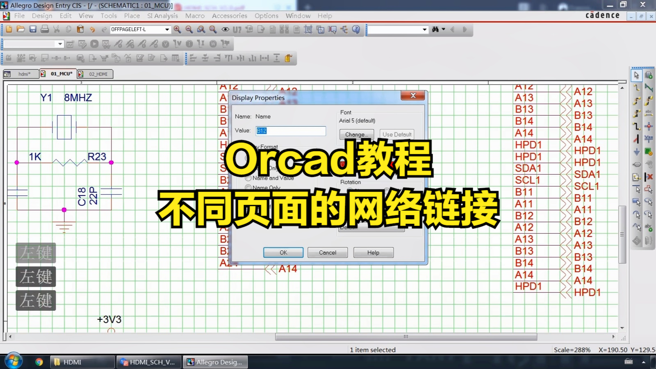Open the Tools menu
Viewport: 656px width, 369px height.
pyautogui.click(x=109, y=16)
